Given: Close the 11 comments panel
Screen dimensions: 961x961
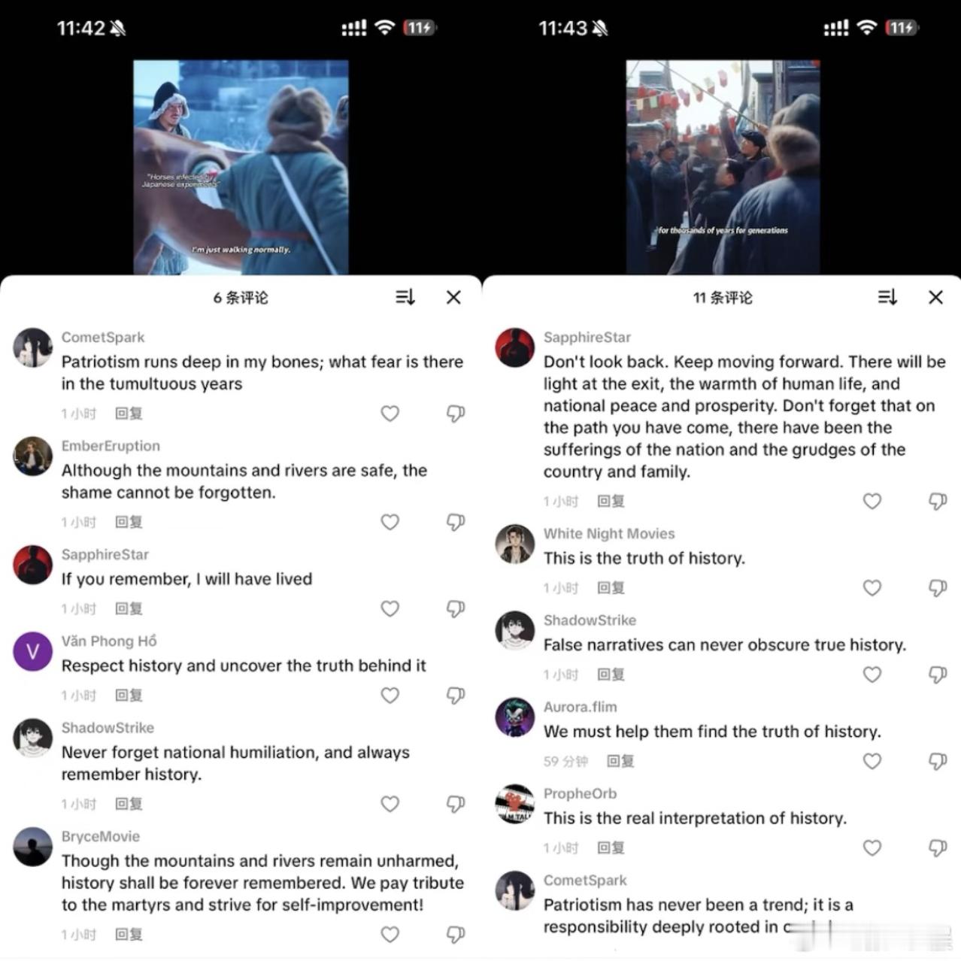Looking at the screenshot, I should click(935, 298).
